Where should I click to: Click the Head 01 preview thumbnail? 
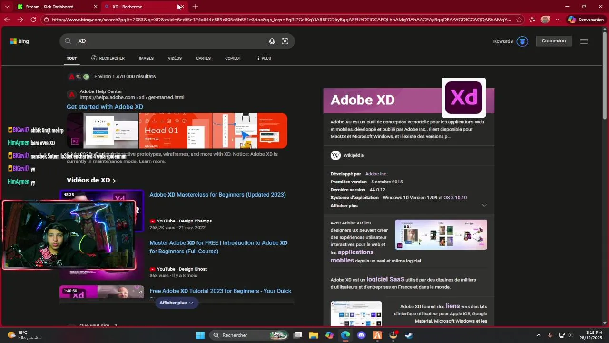point(176,131)
